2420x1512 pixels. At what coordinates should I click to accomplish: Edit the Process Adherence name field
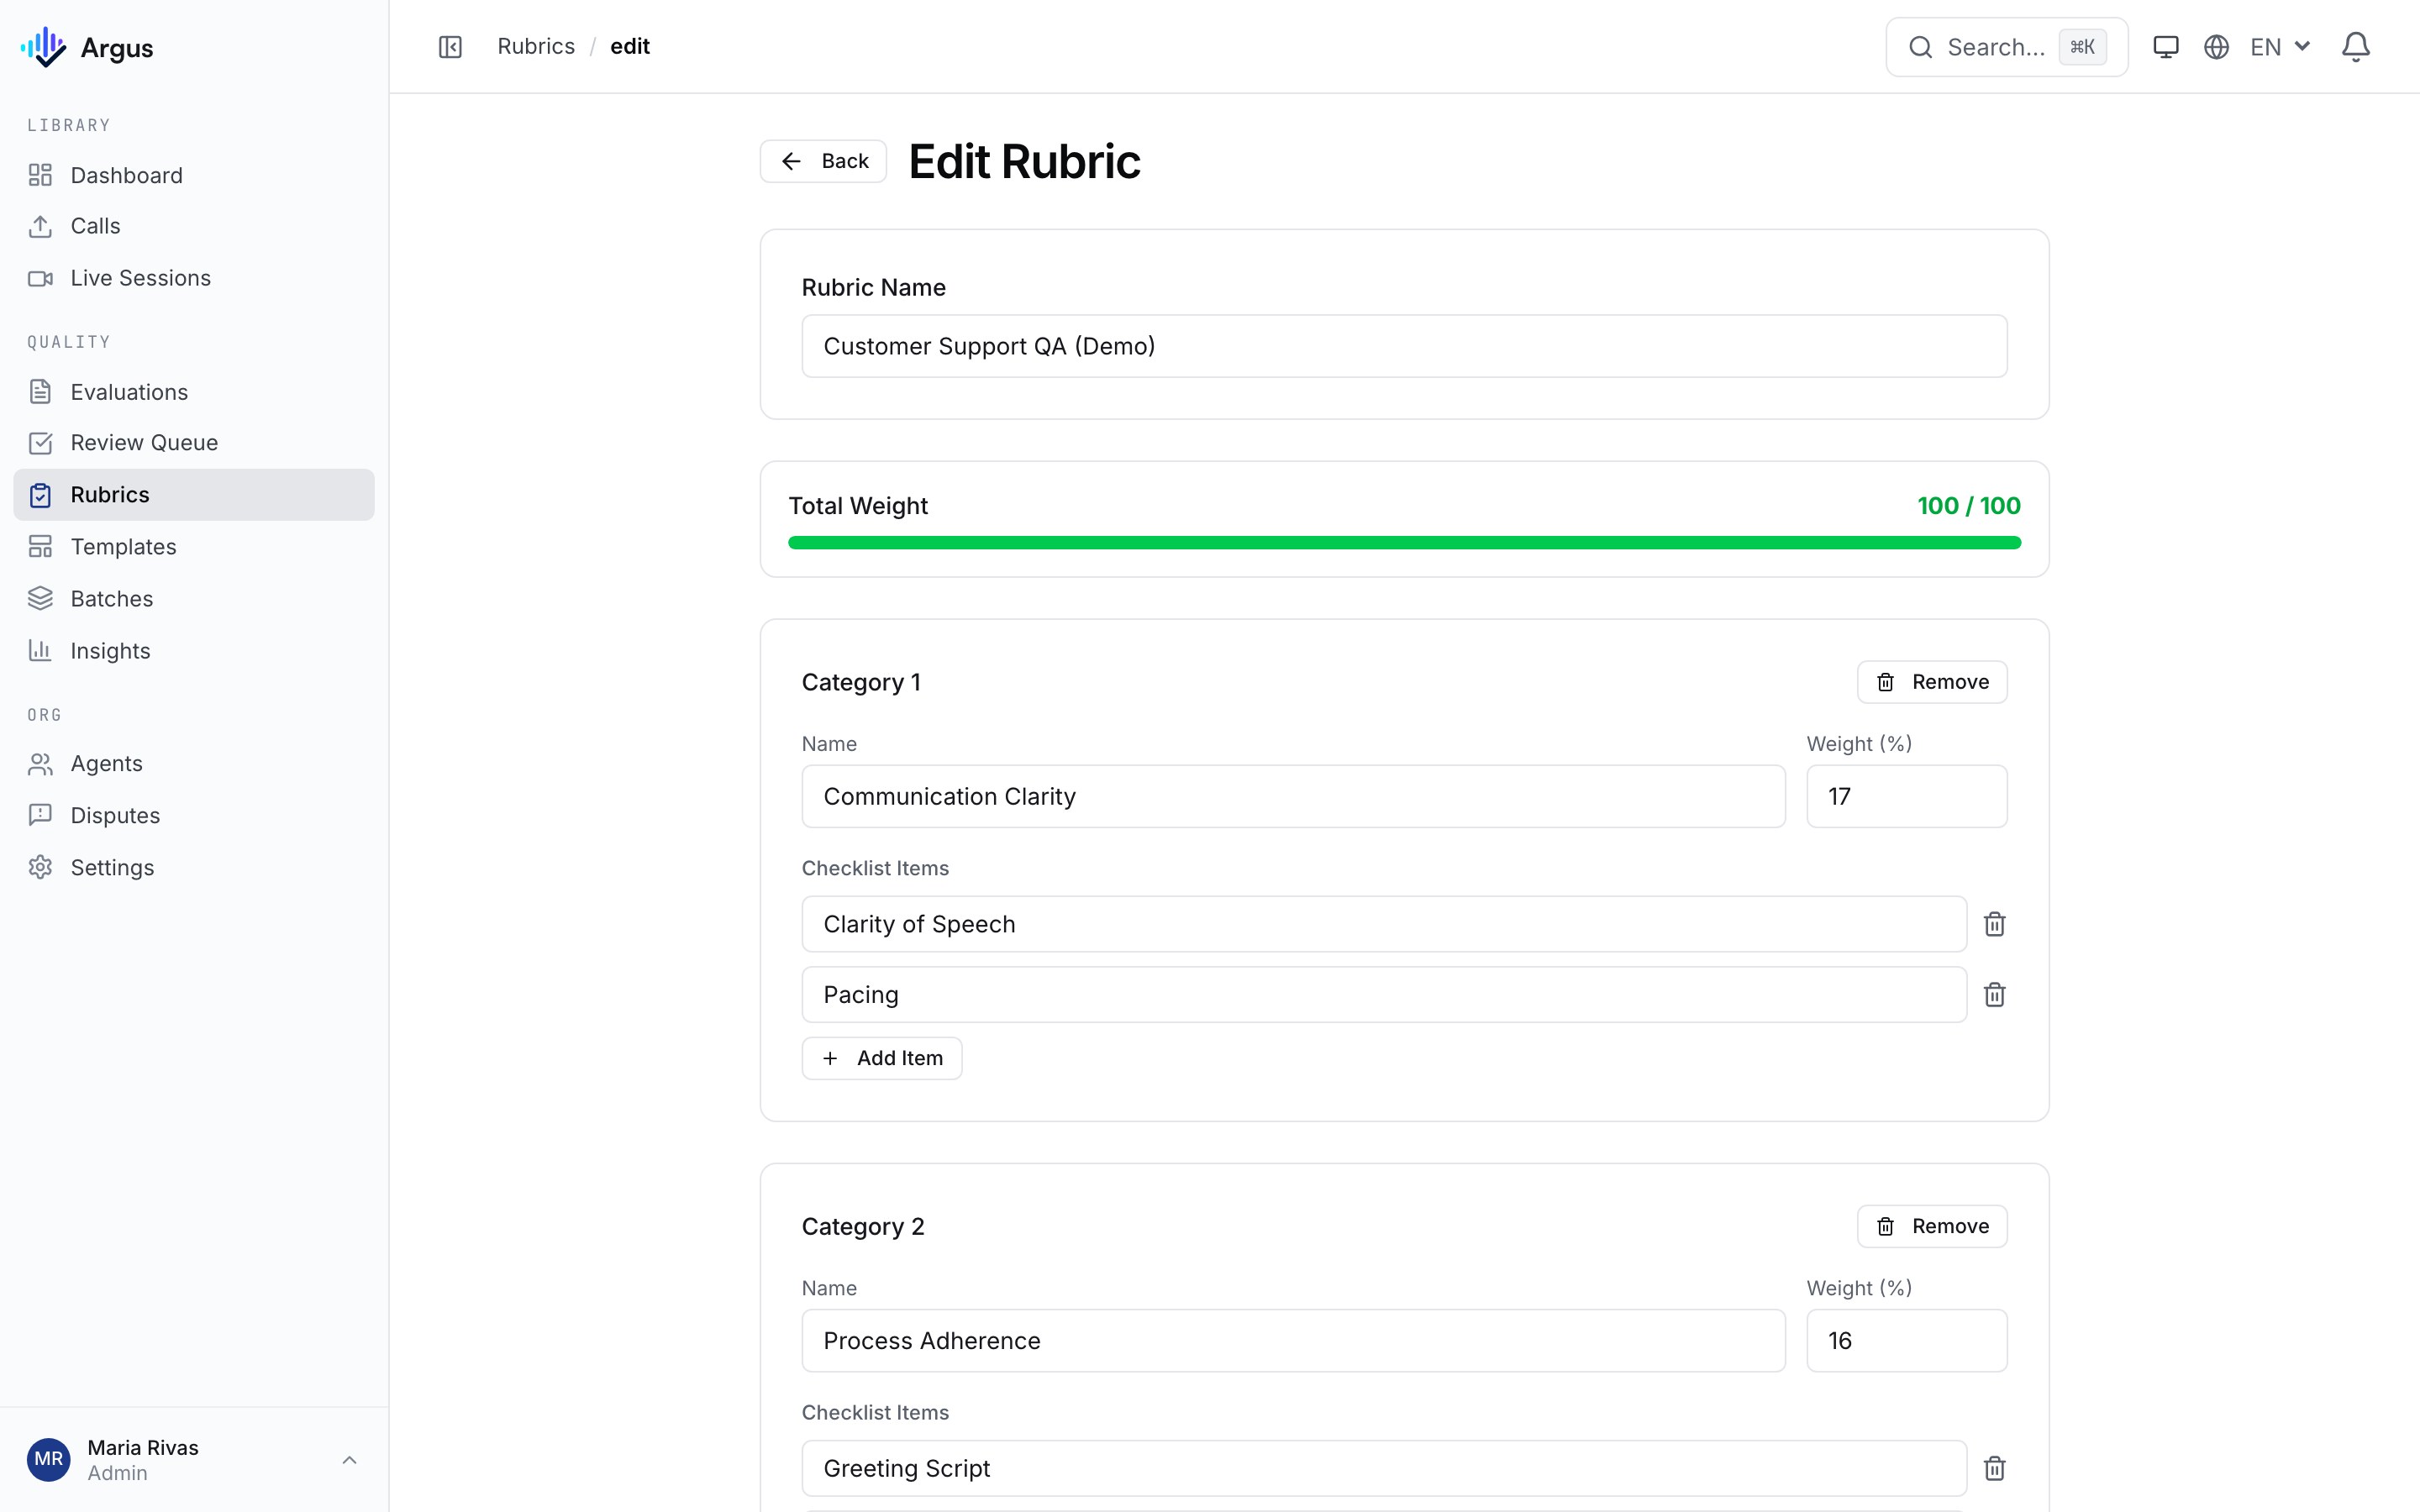tap(1293, 1340)
